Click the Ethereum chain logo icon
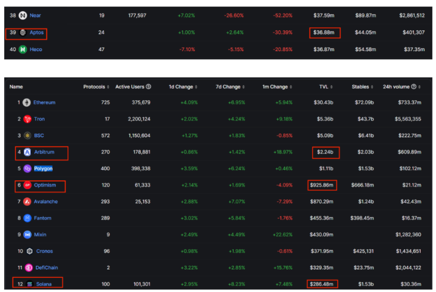The width and height of the screenshot is (436, 292). pos(27,103)
